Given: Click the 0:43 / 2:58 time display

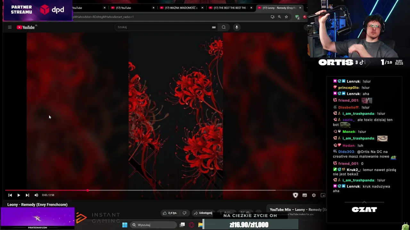Looking at the screenshot, I should coord(48,195).
